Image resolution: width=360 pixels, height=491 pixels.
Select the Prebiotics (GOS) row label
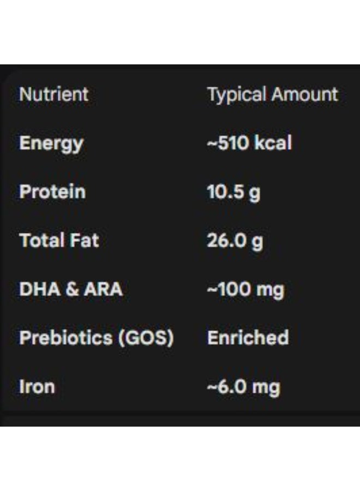[96, 338]
